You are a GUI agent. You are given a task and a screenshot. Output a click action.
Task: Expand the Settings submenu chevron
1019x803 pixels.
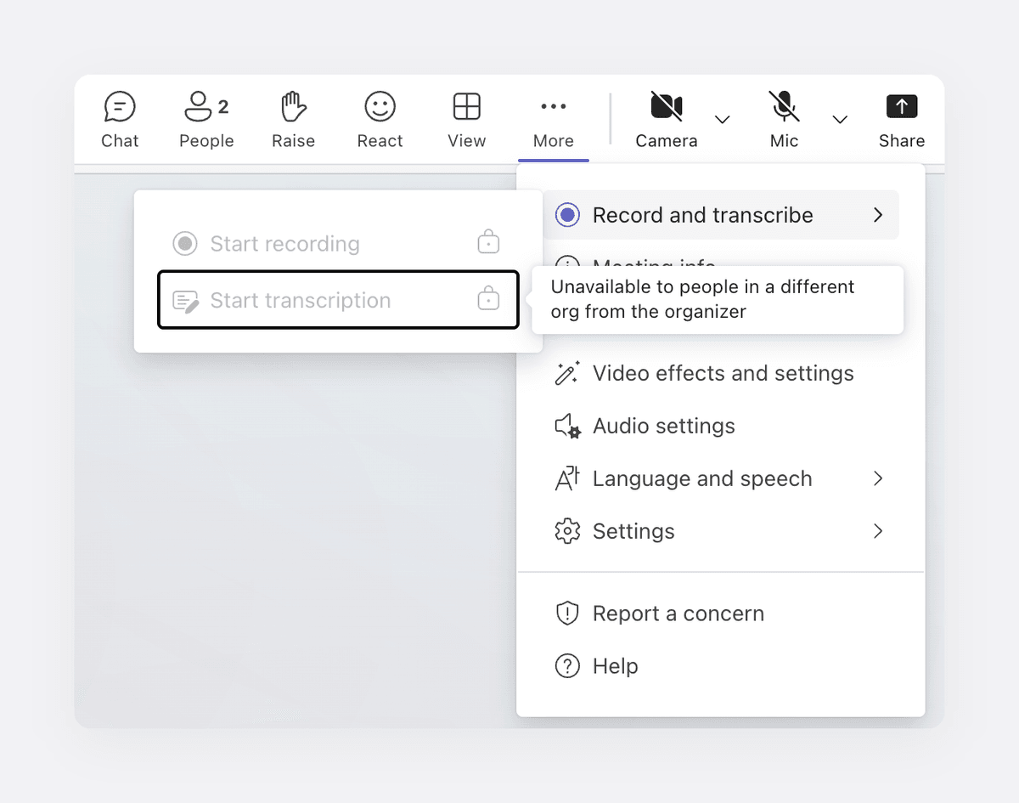click(x=878, y=531)
